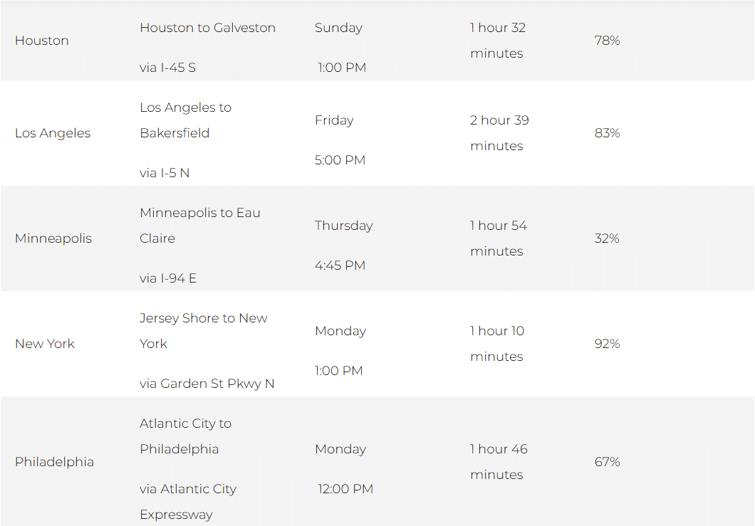Select the Philadelphia city cell
This screenshot has height=526, width=755.
pos(54,462)
